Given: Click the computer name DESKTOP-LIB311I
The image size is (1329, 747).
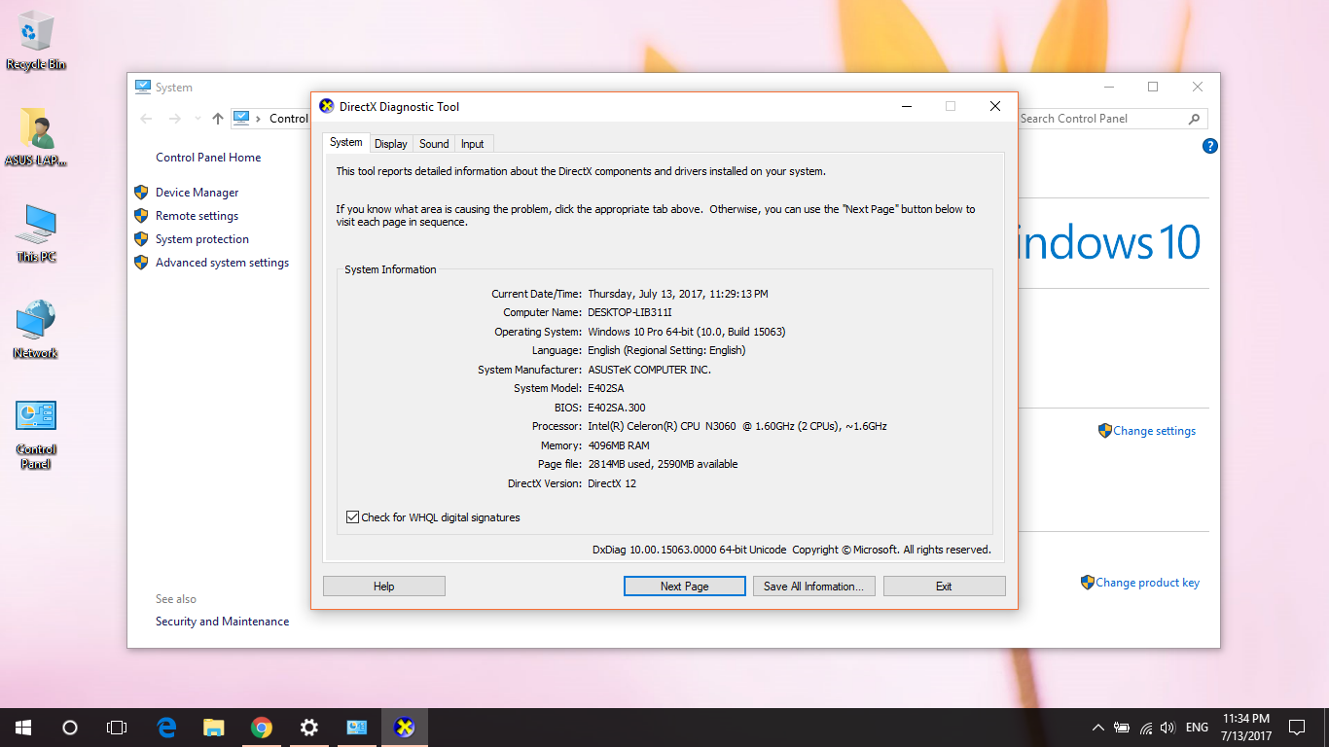Looking at the screenshot, I should coord(629,312).
